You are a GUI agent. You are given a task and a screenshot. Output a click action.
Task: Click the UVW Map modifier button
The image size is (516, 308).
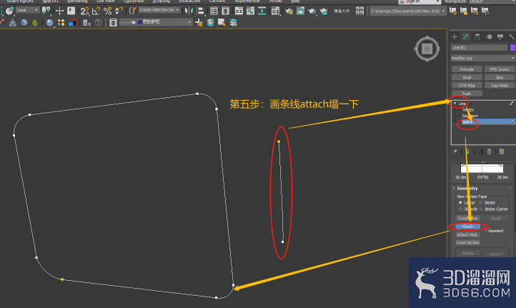(x=467, y=85)
